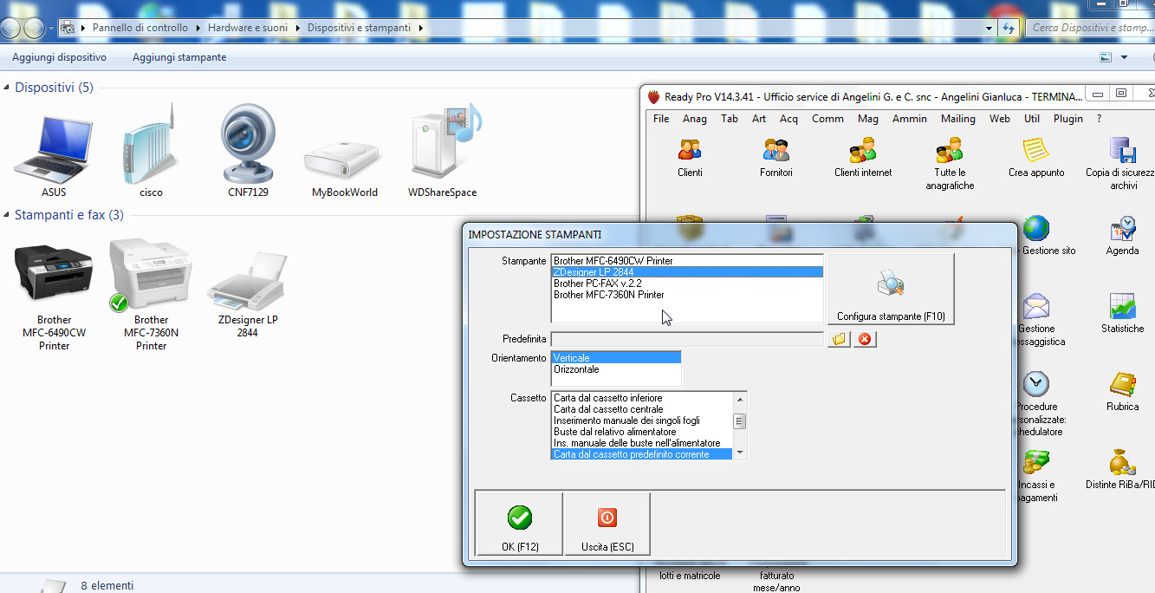
Task: Open Incassi e pagamenti icon
Action: 1036,462
